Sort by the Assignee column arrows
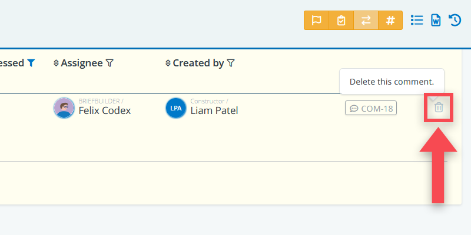 [56, 63]
